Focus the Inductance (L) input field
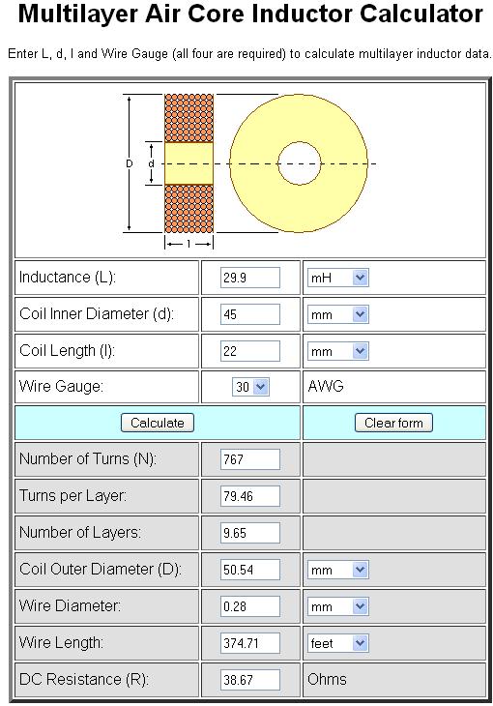The width and height of the screenshot is (493, 706). (x=249, y=278)
